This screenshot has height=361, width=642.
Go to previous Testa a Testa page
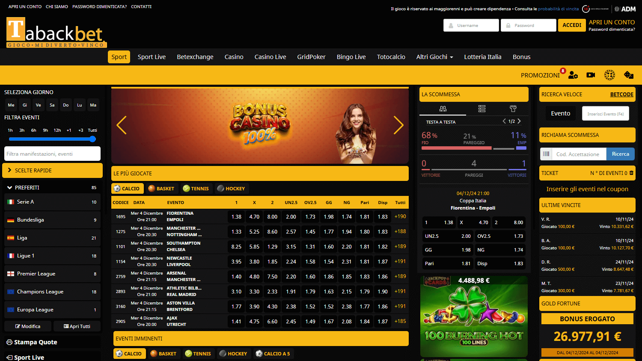(504, 121)
